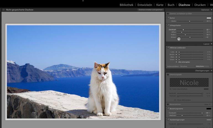Uncheck the Bewertungssterne checkbox

click(168, 109)
